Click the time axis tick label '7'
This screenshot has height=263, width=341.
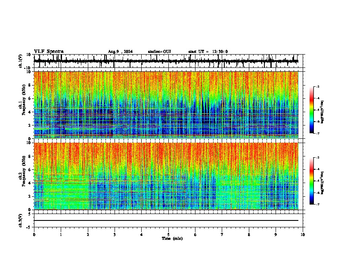pos(222,235)
